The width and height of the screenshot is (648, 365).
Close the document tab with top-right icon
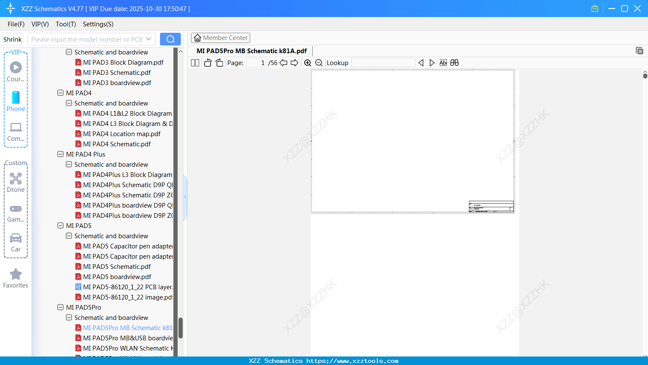coord(639,51)
